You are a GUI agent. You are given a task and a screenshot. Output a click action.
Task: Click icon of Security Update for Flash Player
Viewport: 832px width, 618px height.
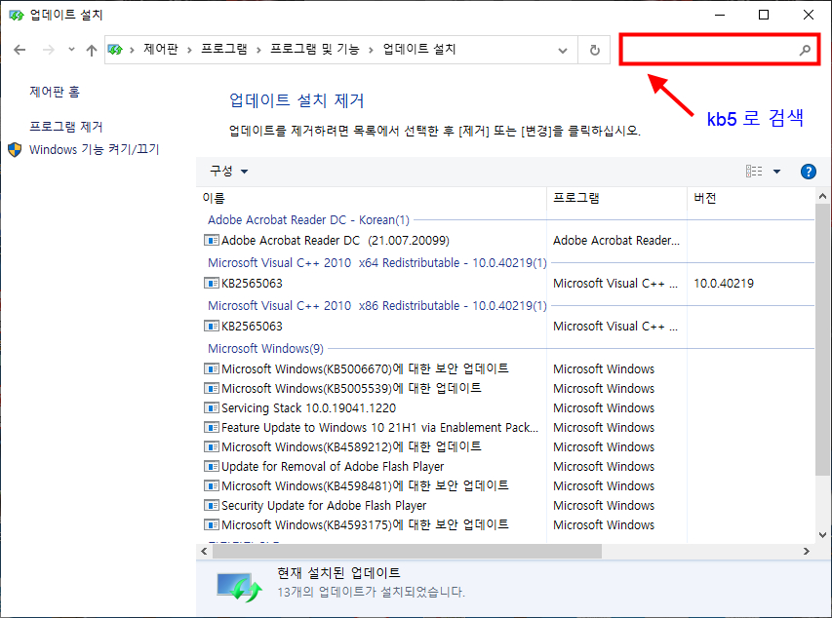[x=212, y=506]
